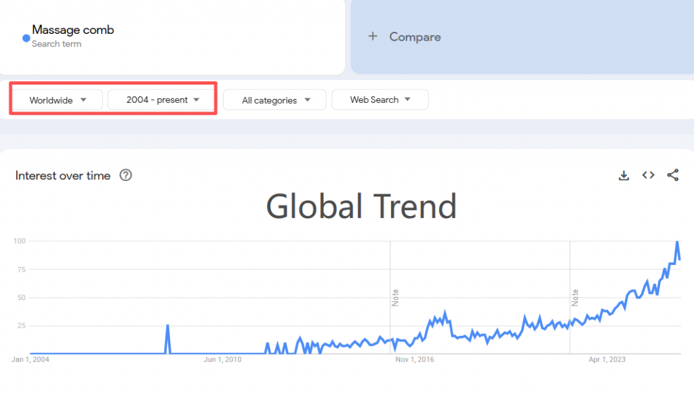Viewport: 694px width, 399px height.
Task: Open the Worldwide region dropdown
Action: [58, 100]
